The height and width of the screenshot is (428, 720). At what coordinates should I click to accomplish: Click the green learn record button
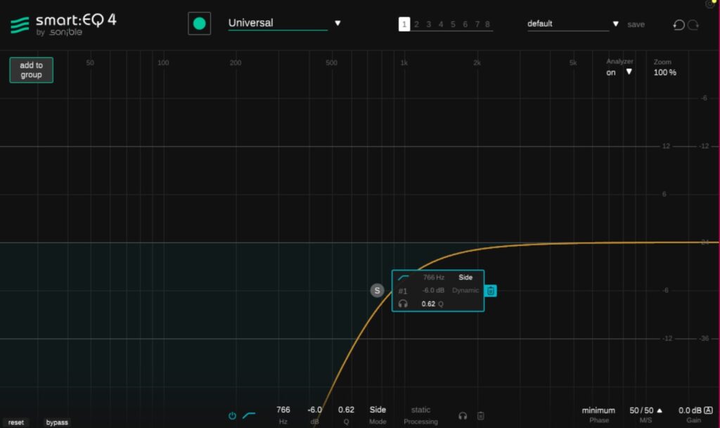[199, 24]
